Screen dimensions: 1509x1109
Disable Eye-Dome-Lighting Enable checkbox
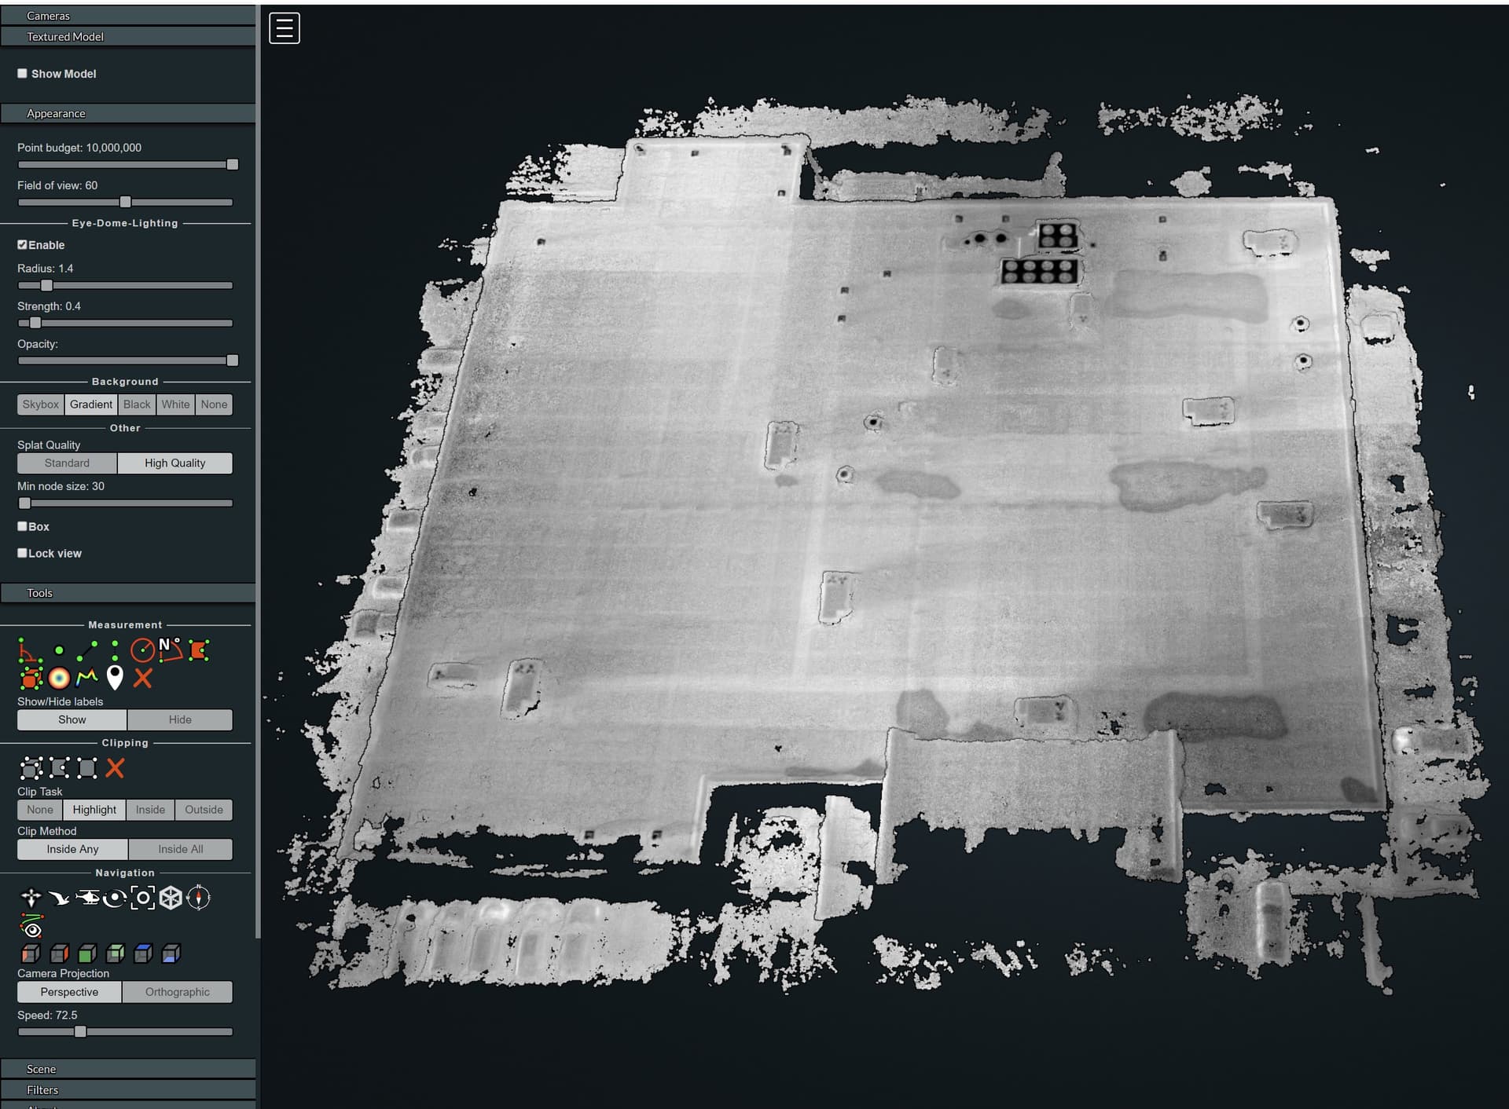(x=23, y=245)
